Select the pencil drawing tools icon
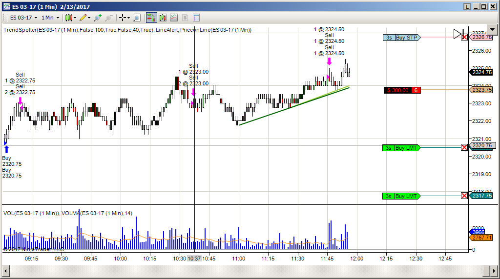The width and height of the screenshot is (500, 279). click(83, 18)
